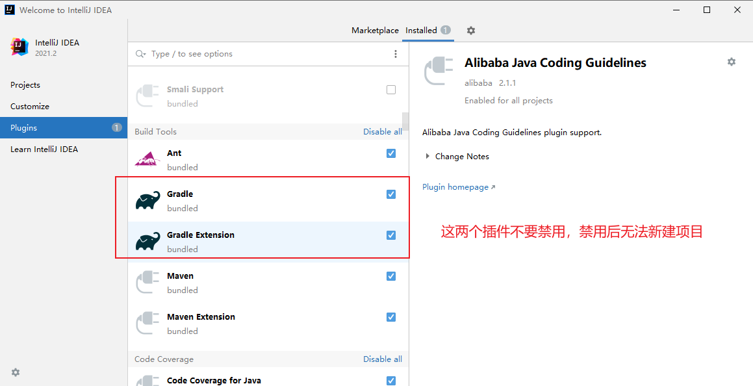This screenshot has width=753, height=386.
Task: Select the Smali Support plug icon
Action: click(x=147, y=96)
